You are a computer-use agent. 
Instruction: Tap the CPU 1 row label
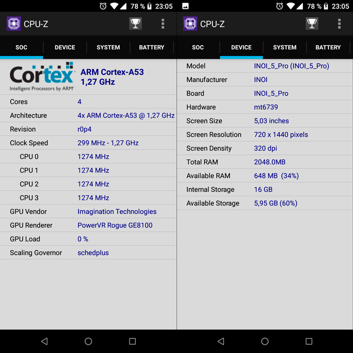(29, 171)
